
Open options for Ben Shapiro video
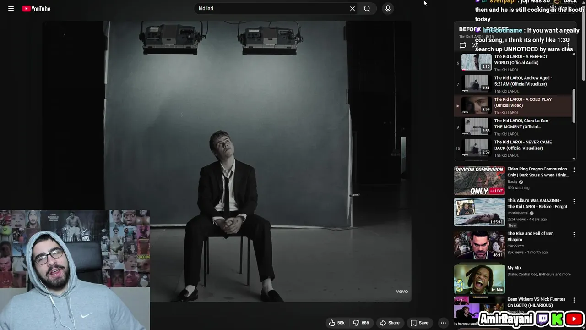point(574,234)
